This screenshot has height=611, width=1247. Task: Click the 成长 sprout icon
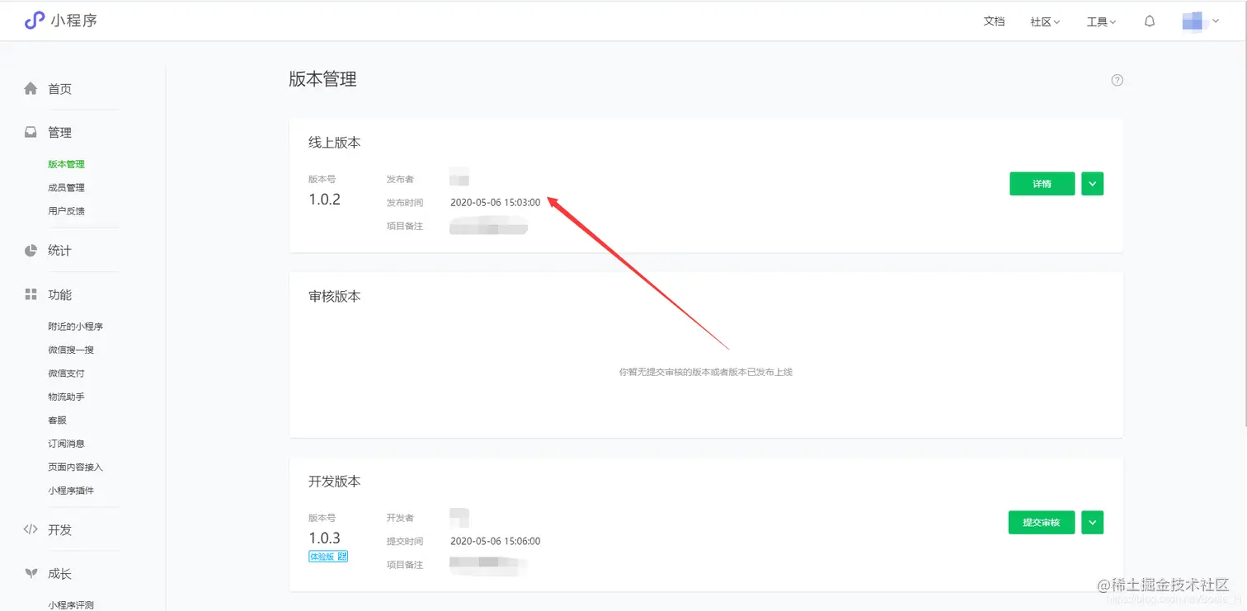pos(31,573)
